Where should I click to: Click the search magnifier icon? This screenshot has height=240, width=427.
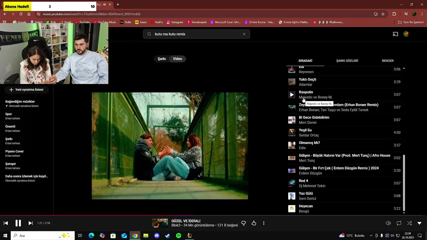tap(149, 34)
